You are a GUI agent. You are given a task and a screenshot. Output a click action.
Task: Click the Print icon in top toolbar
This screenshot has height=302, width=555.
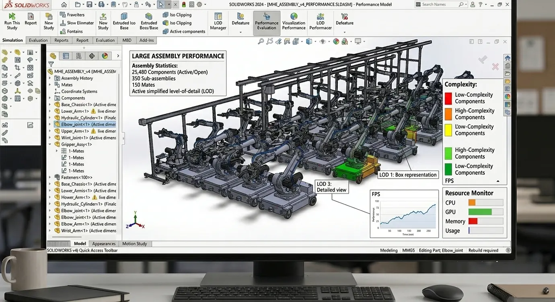(x=101, y=5)
